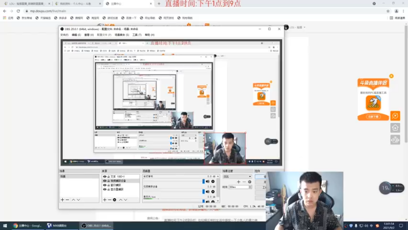The height and width of the screenshot is (230, 408).
Task: Switch to OBS 20.0.1 taskbar button
Action: [96, 225]
